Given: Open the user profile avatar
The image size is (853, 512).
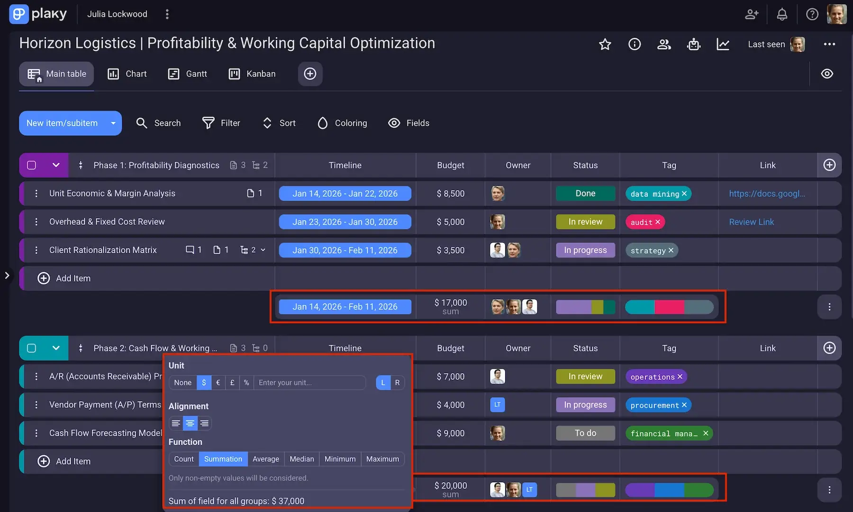Looking at the screenshot, I should coord(837,14).
